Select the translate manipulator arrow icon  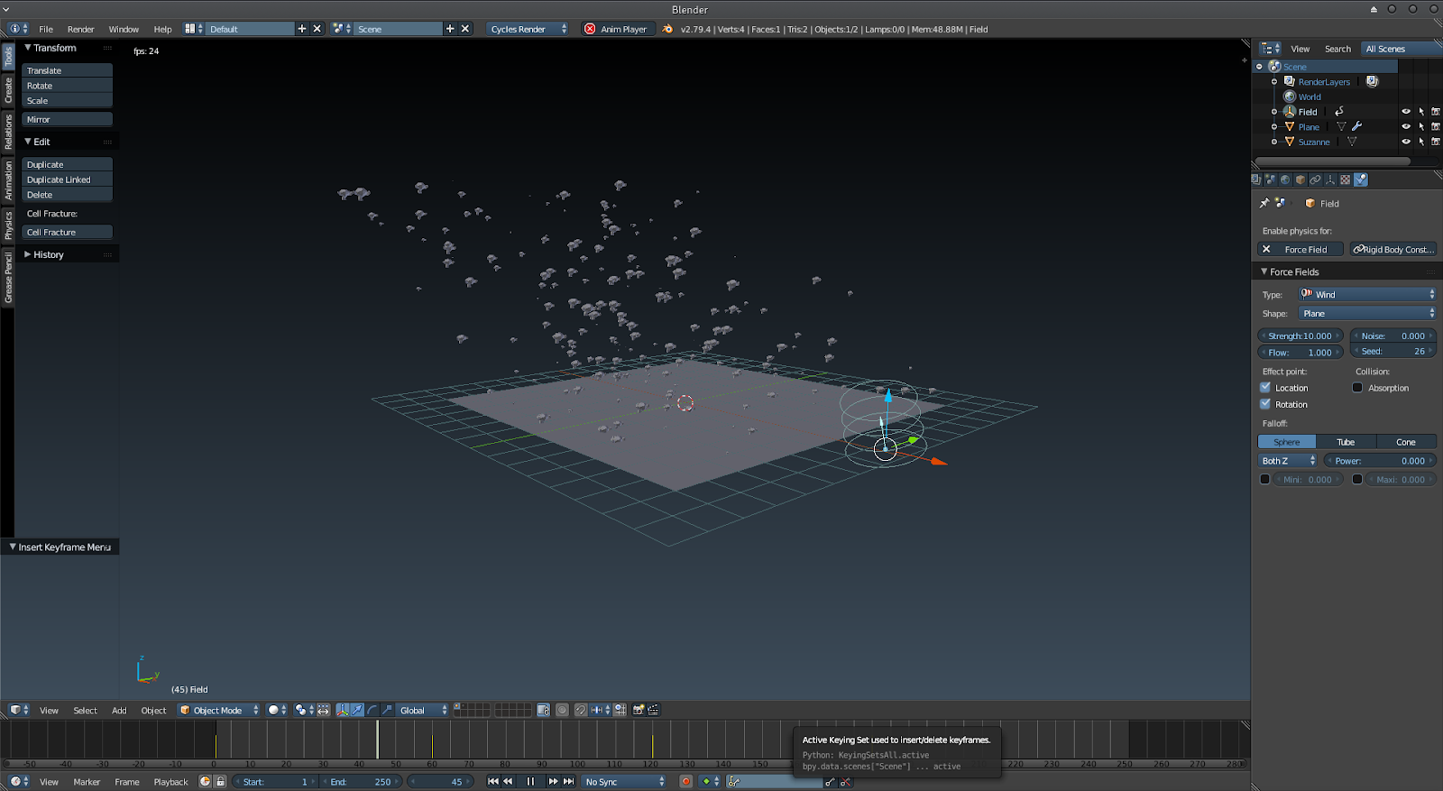pos(357,710)
